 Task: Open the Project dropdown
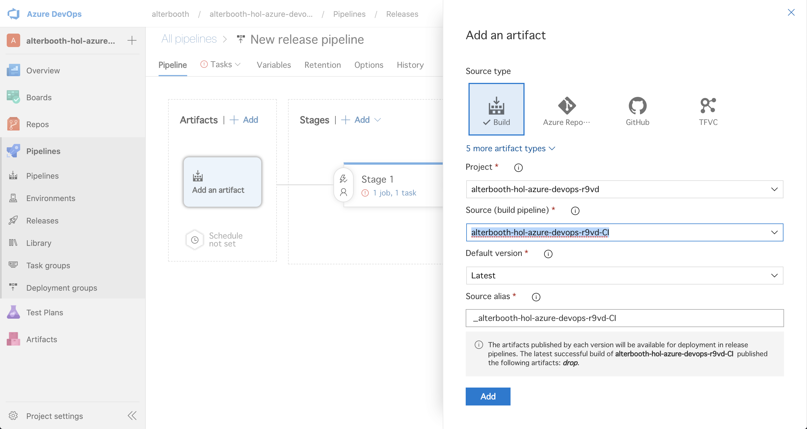pos(624,189)
